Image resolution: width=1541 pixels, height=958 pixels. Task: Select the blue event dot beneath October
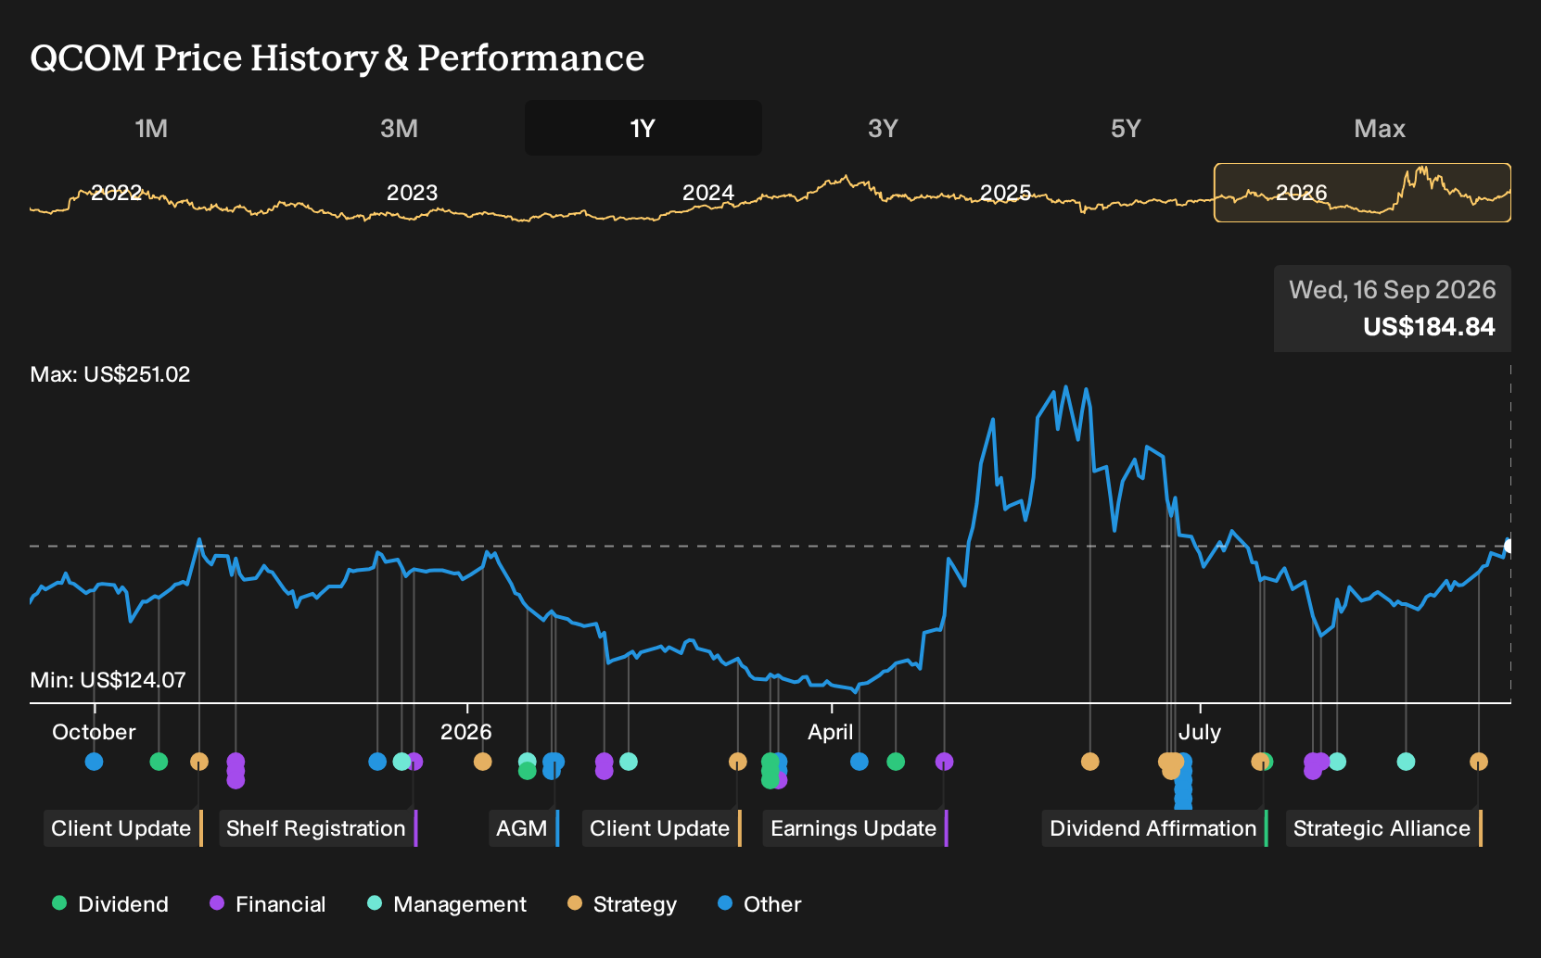pos(94,762)
